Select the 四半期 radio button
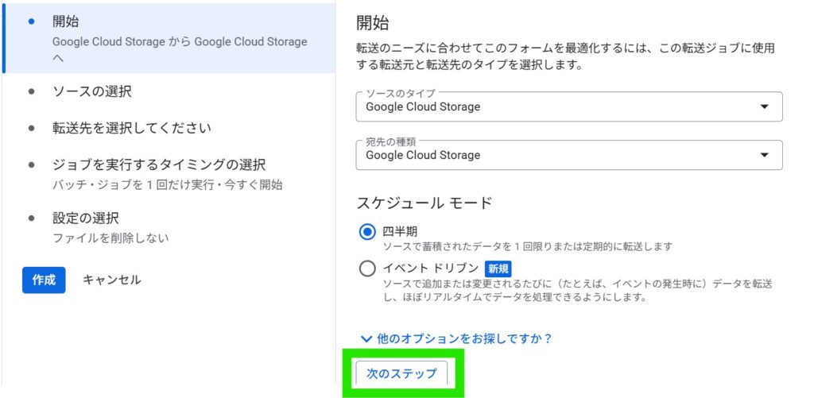 point(367,232)
